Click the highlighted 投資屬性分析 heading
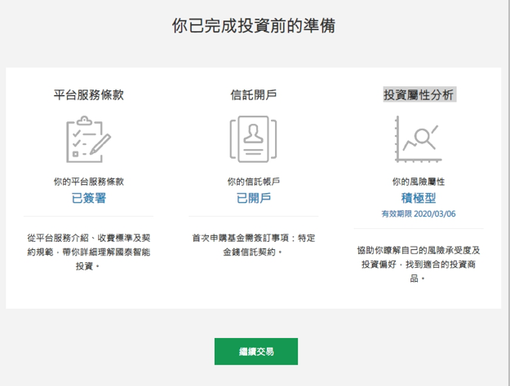 point(419,94)
